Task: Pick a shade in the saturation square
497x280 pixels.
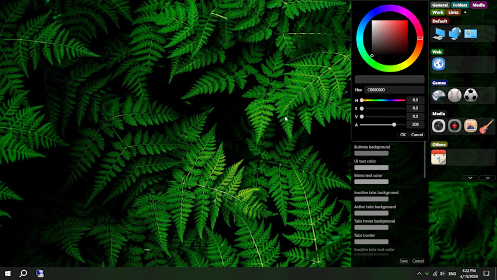Action: [x=390, y=38]
